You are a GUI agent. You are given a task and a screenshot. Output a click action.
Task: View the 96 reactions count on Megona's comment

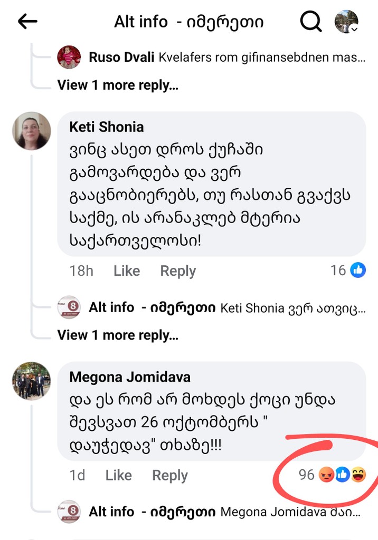coord(306,475)
